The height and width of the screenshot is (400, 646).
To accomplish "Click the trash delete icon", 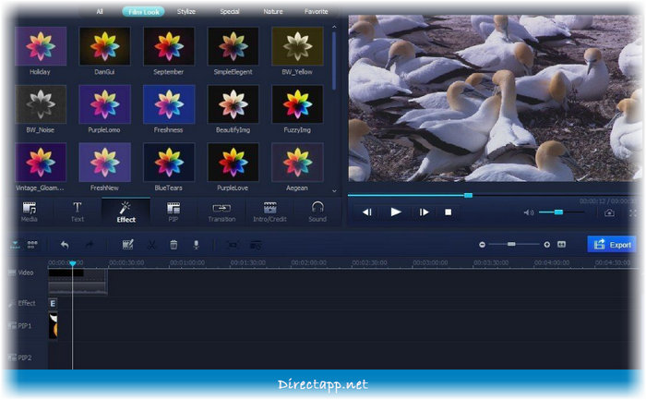I will (173, 245).
